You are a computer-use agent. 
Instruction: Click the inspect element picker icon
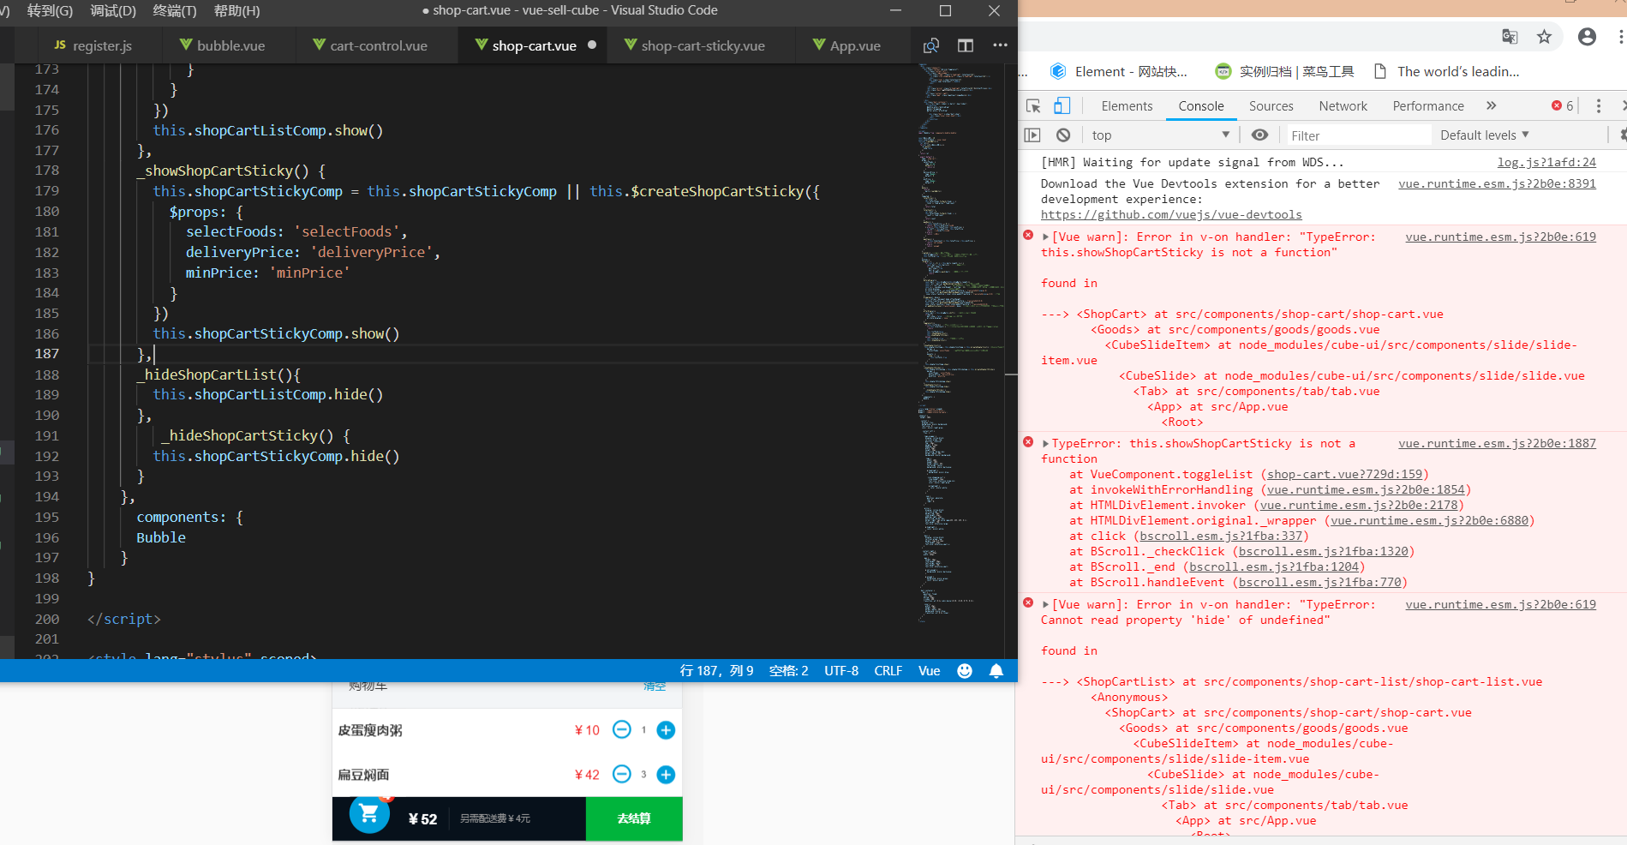[x=1033, y=106]
